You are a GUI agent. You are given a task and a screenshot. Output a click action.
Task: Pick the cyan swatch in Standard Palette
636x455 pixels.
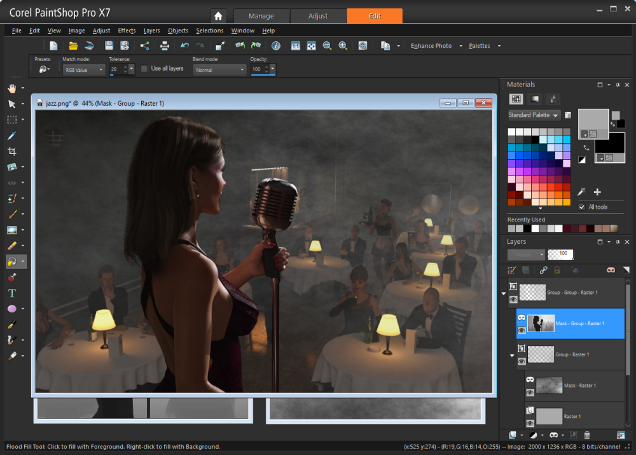567,139
